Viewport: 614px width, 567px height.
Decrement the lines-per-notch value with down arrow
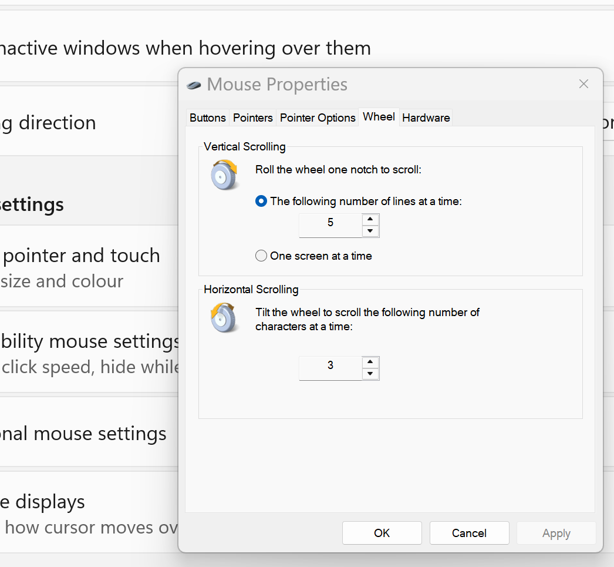point(370,230)
